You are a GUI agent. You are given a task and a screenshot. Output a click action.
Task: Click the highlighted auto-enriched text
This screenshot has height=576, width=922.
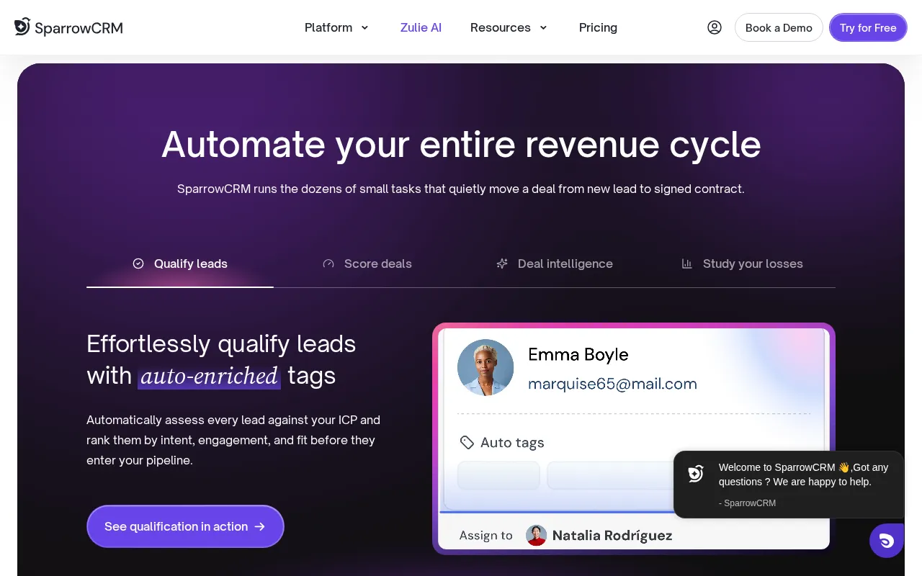tap(209, 376)
